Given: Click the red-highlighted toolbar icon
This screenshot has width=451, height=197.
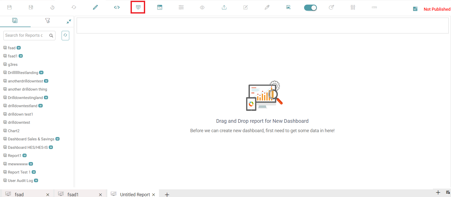Looking at the screenshot, I should coord(138,7).
